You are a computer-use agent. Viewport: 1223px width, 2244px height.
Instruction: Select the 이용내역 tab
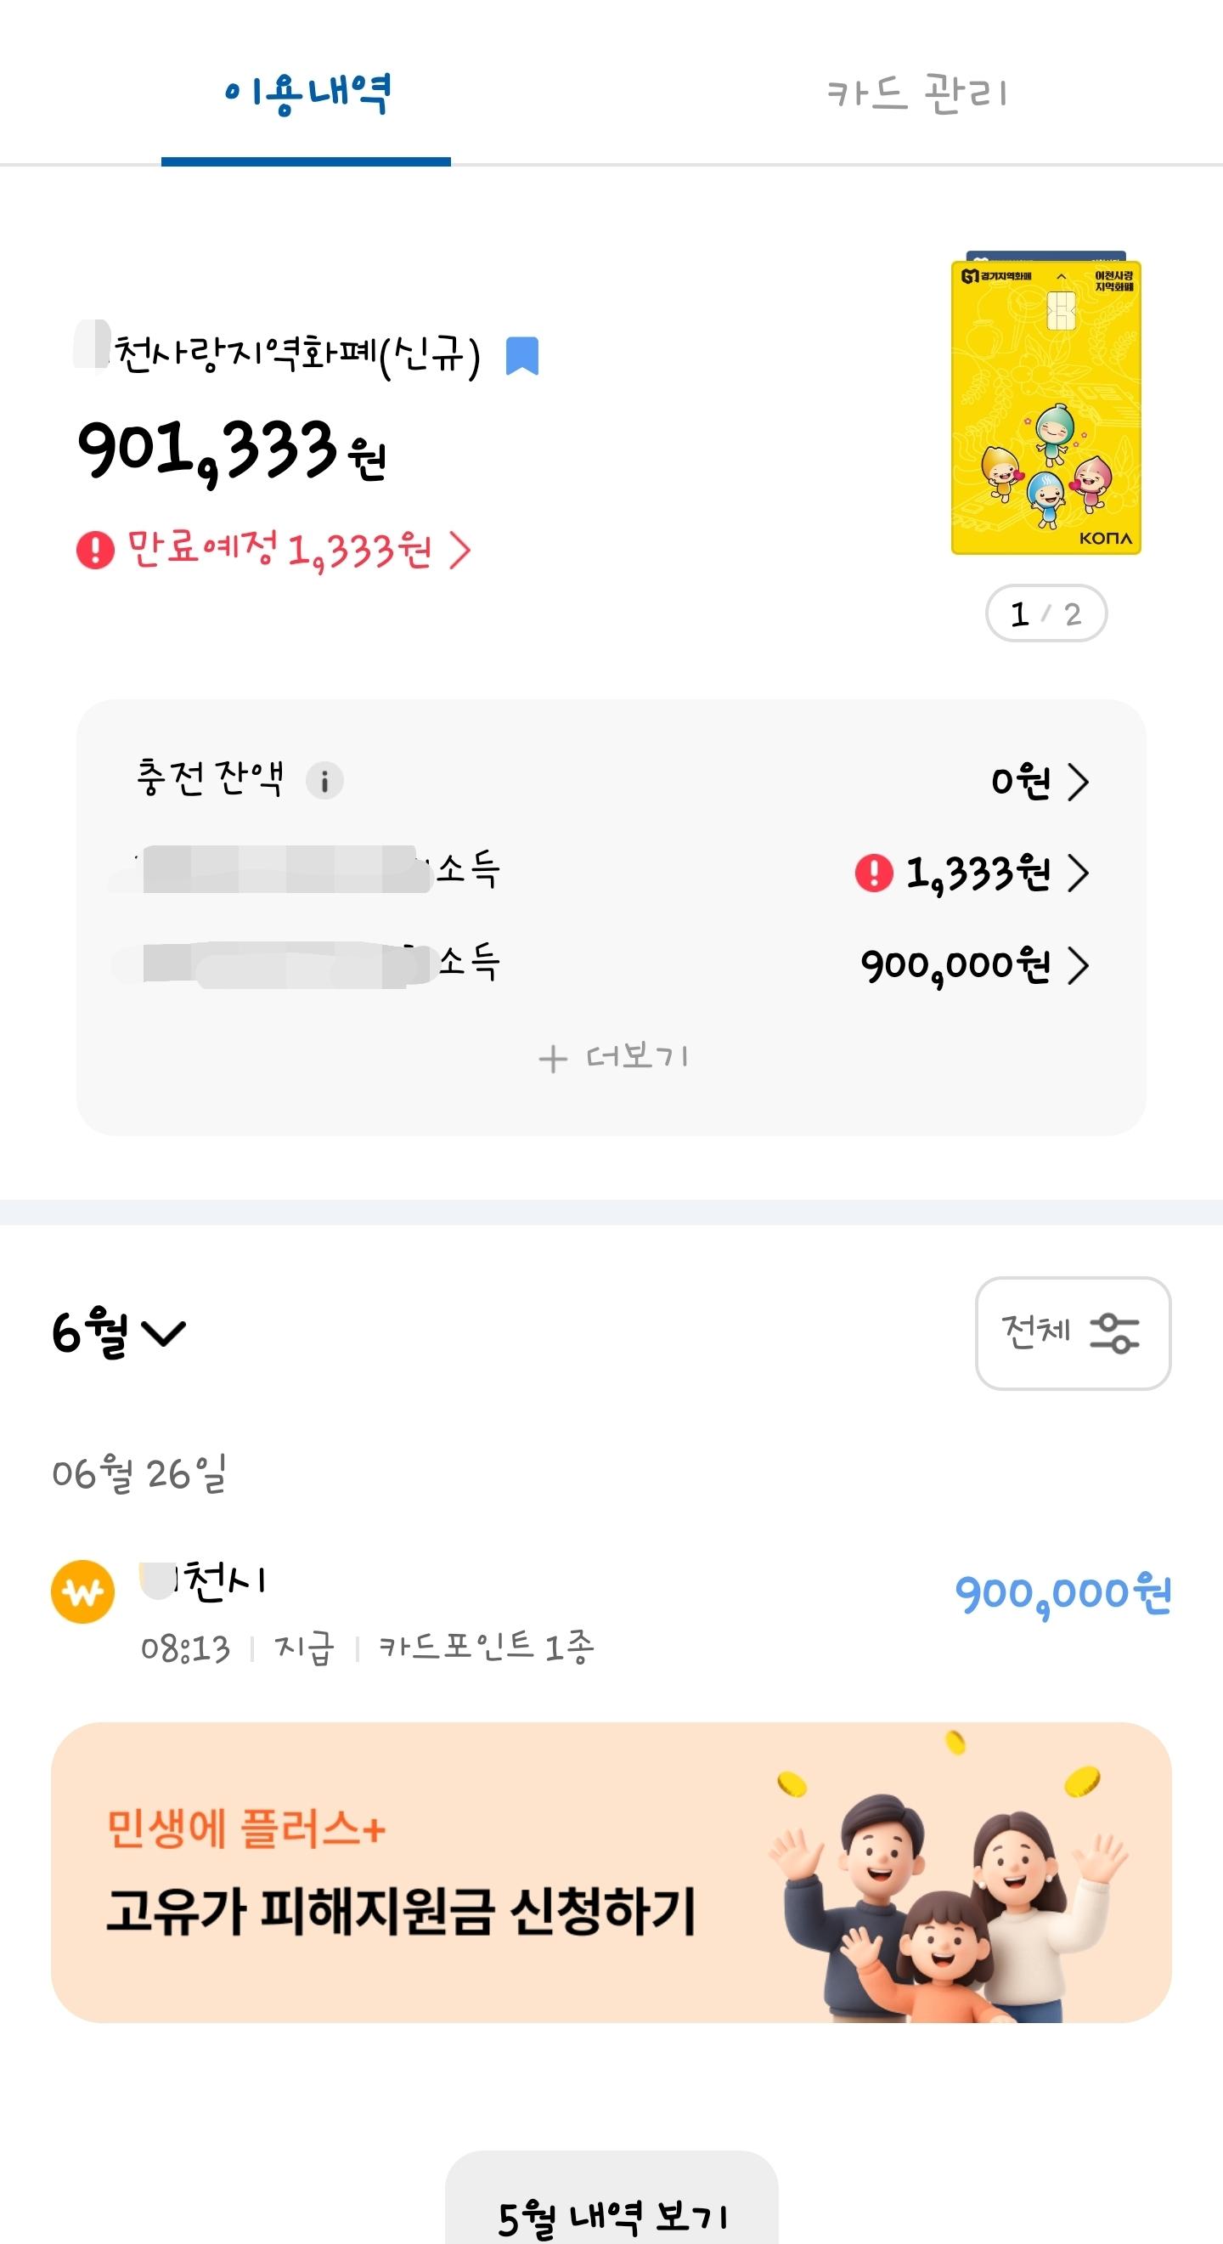pyautogui.click(x=307, y=93)
